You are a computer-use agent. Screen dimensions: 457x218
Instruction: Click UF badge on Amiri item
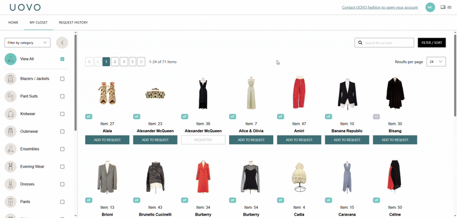coord(281,116)
